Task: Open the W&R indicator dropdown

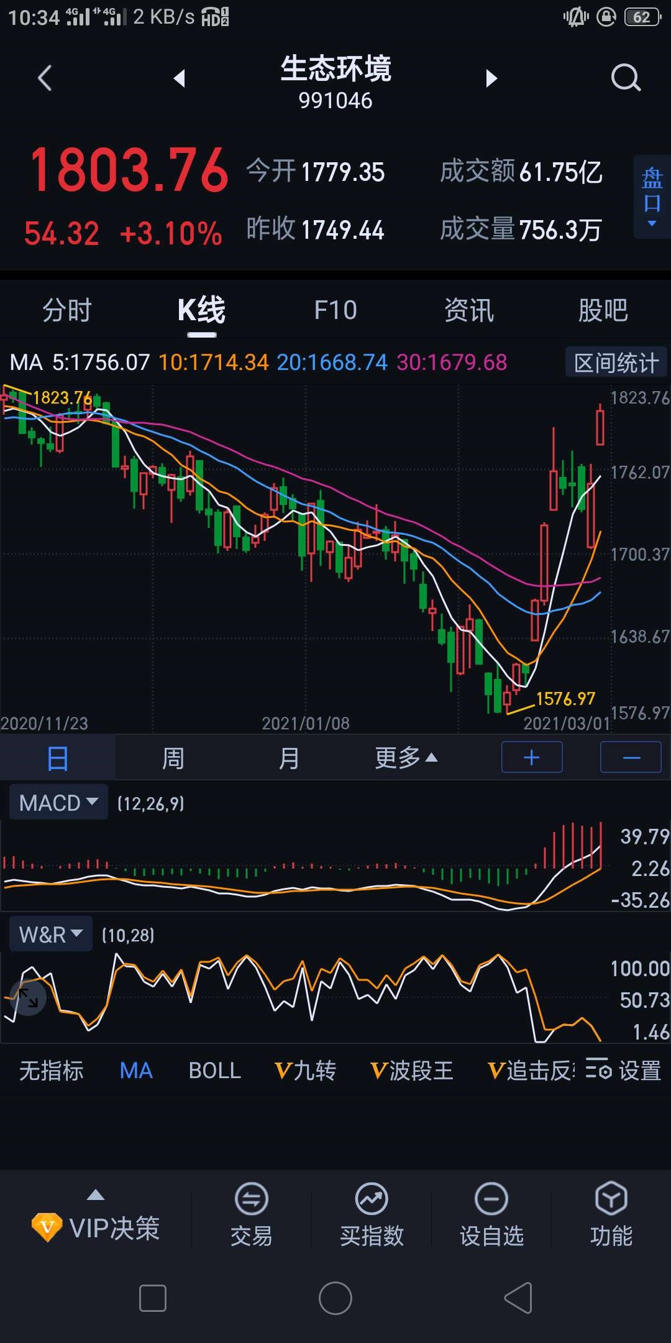Action: [x=51, y=934]
